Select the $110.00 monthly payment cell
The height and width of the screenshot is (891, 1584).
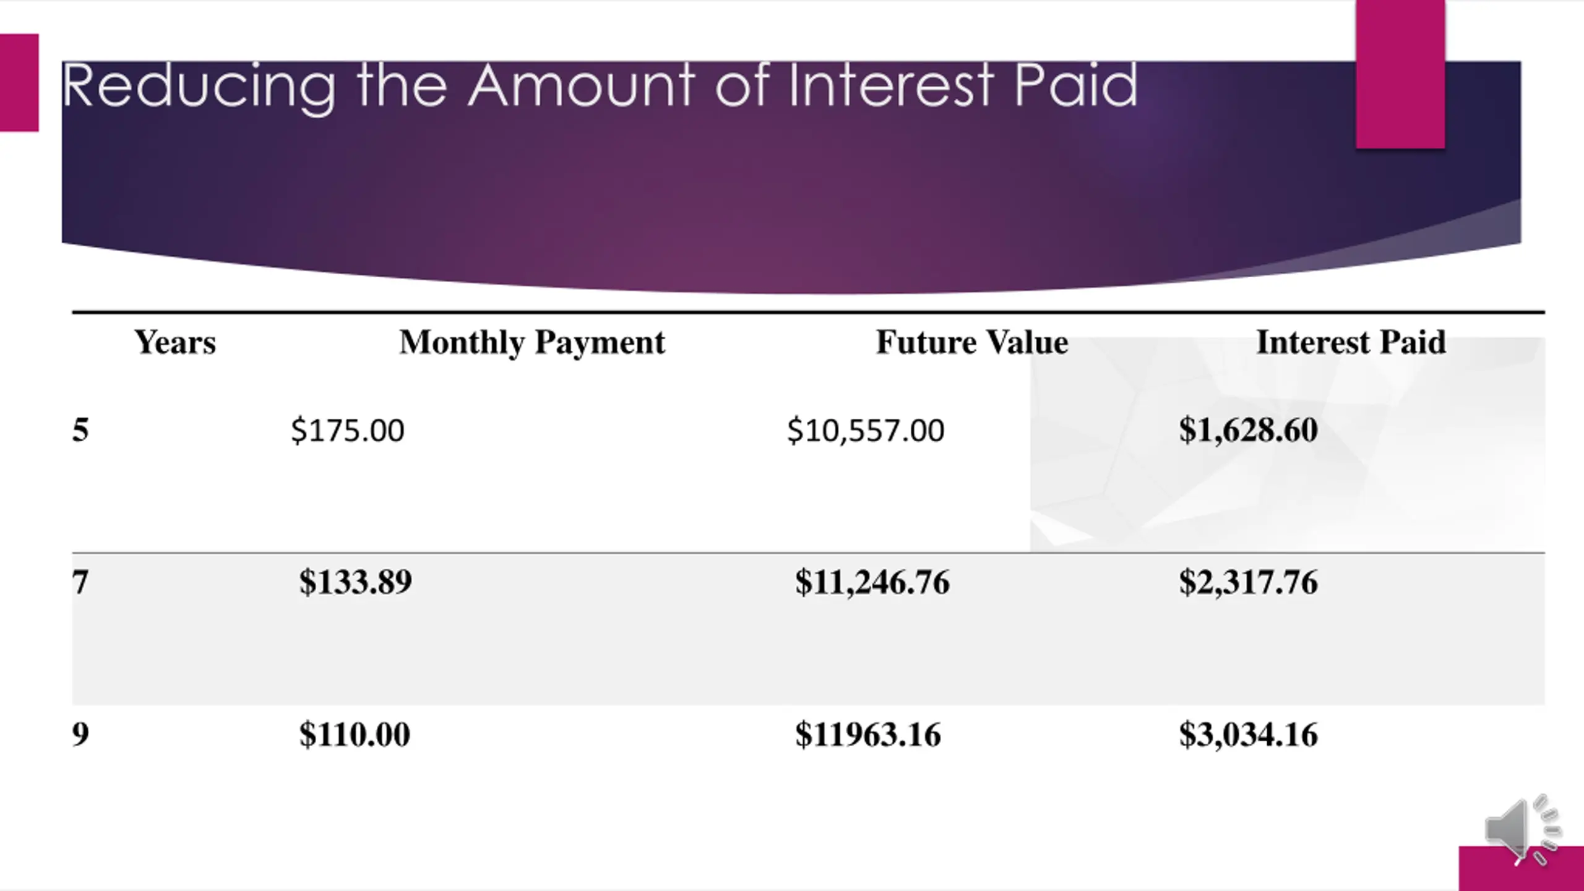pos(355,735)
